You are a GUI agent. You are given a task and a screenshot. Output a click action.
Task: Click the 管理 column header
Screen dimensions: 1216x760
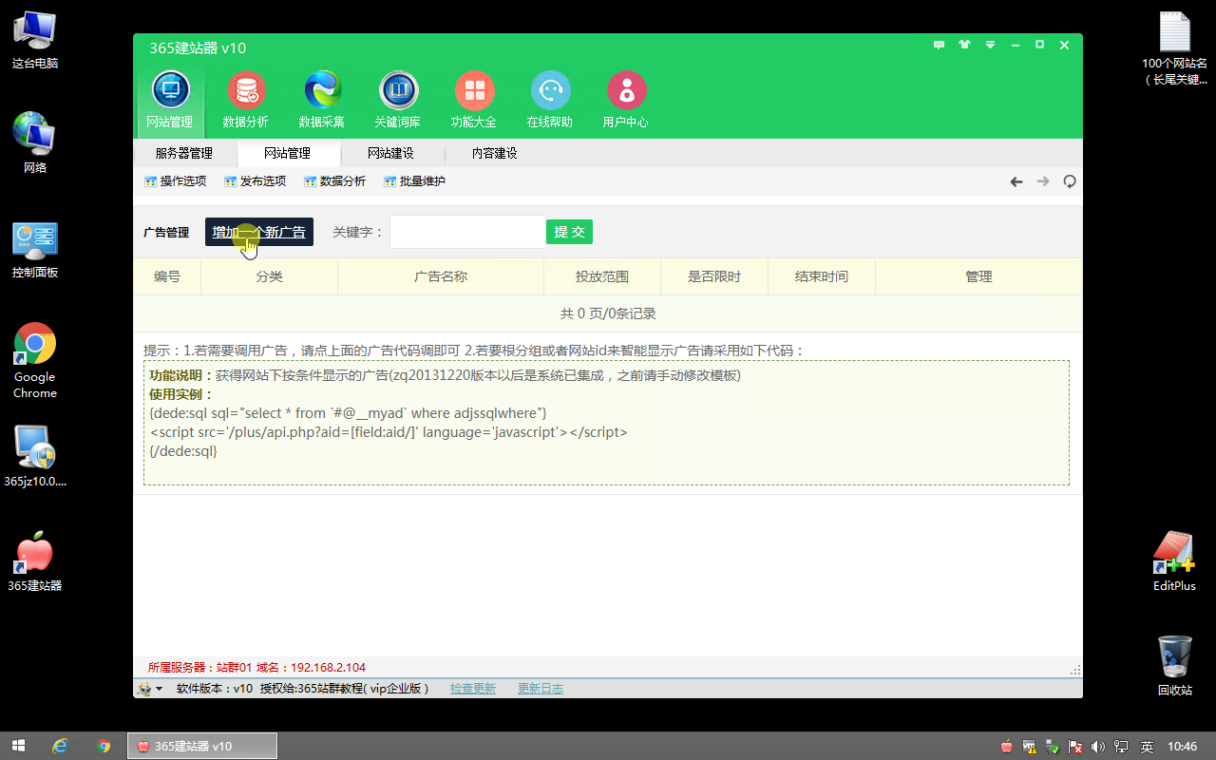978,276
